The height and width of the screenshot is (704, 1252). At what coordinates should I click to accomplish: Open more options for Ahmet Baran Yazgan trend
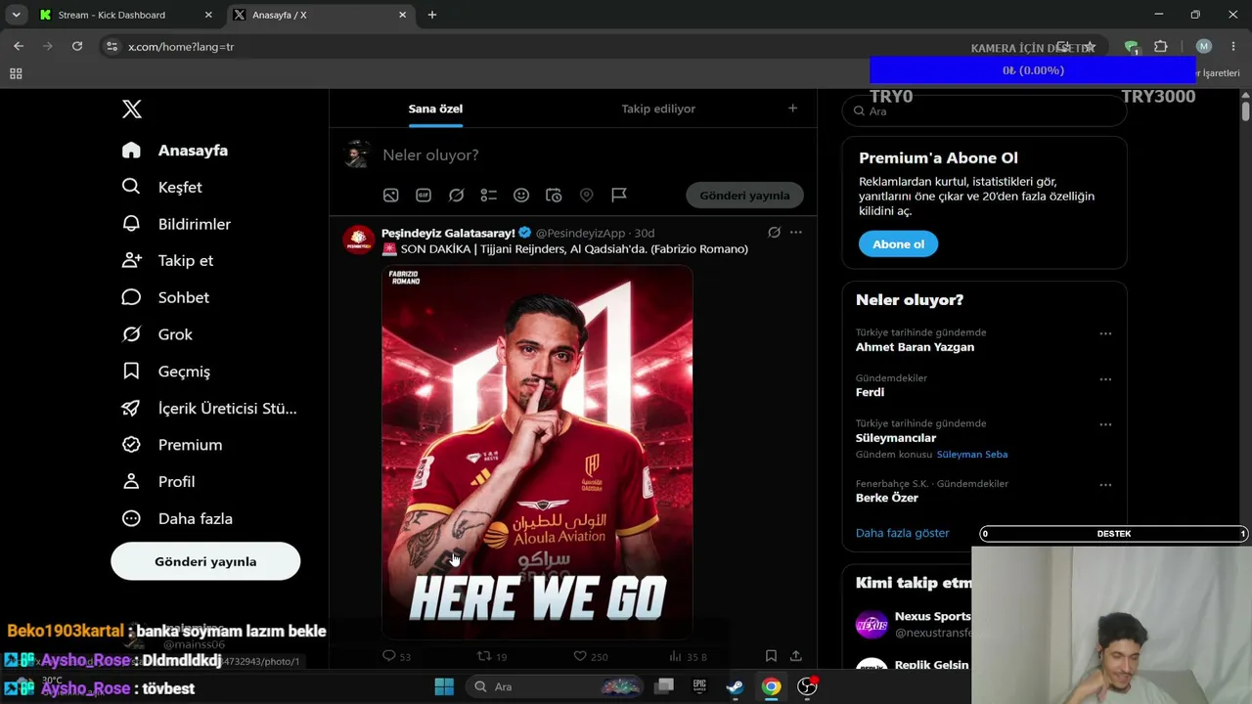tap(1105, 333)
